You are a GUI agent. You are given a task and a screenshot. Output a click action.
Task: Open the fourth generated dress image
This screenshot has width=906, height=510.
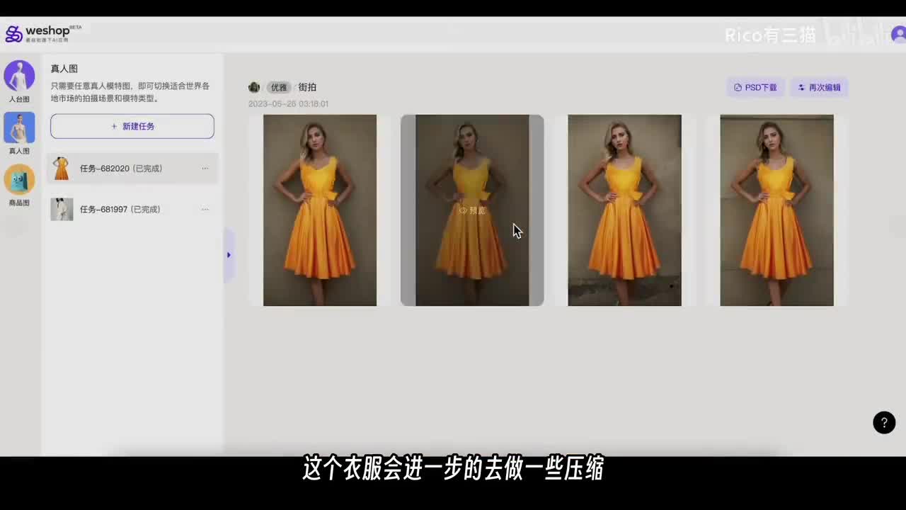pyautogui.click(x=776, y=210)
